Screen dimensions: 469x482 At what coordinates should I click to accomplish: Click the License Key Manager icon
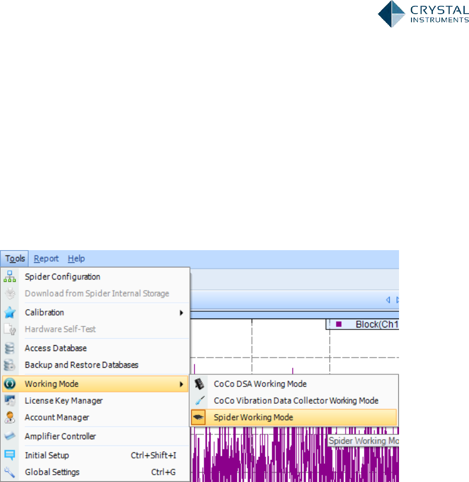[10, 401]
